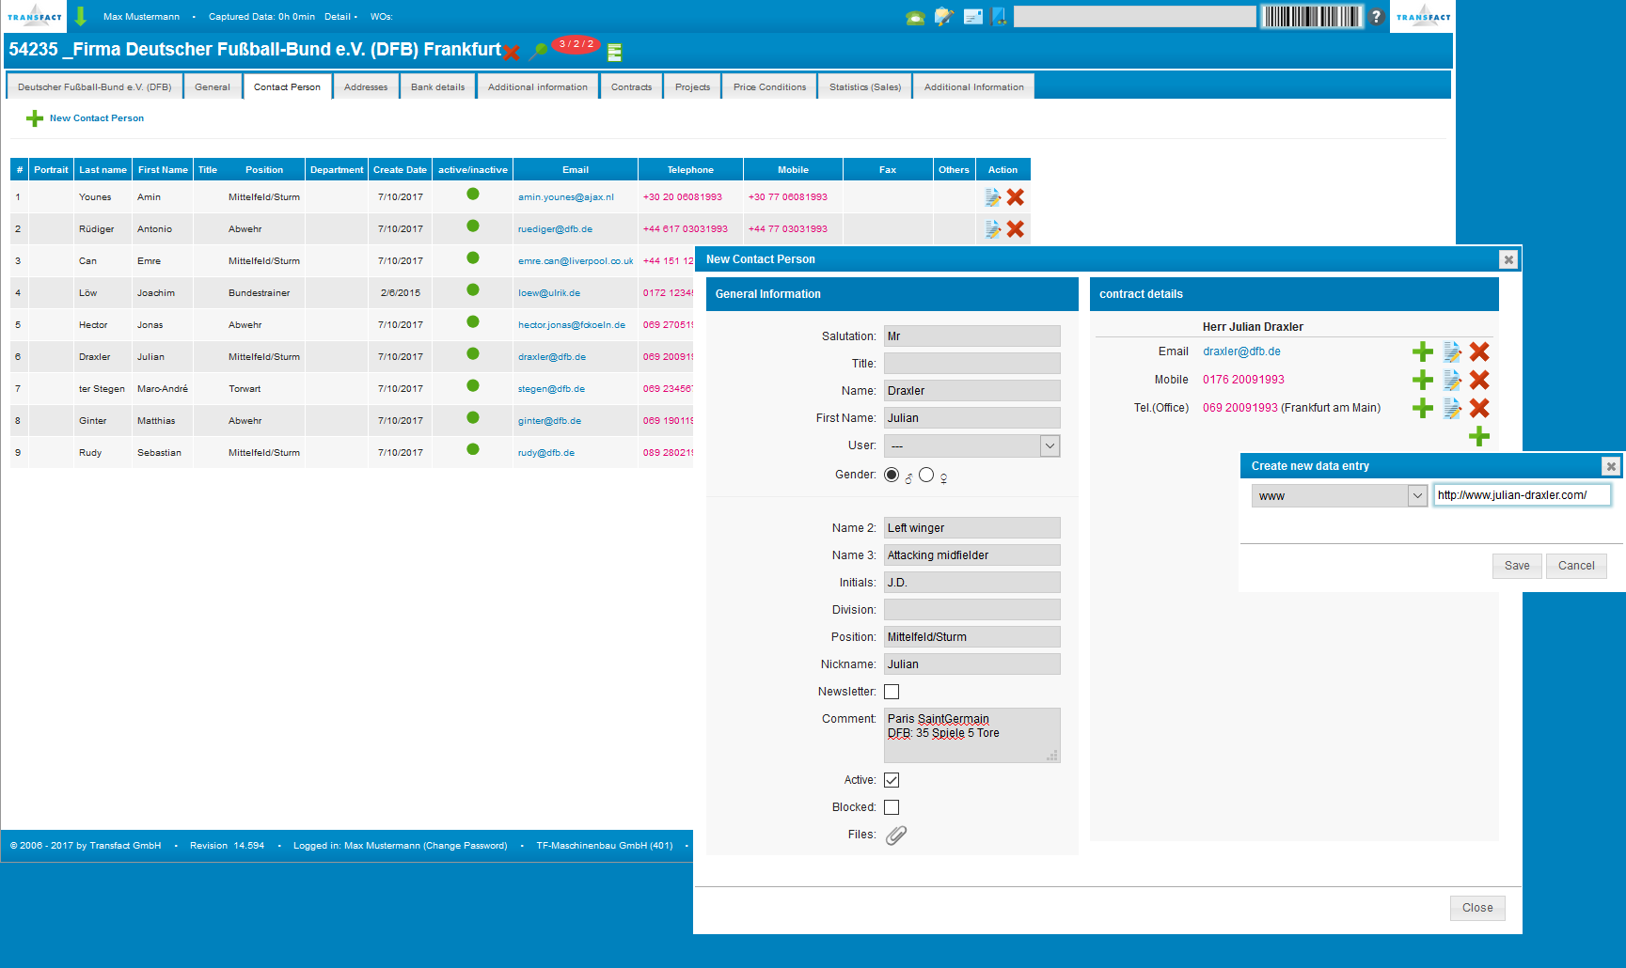Tick the Newsletter checkbox
Image resolution: width=1626 pixels, height=968 pixels.
(892, 692)
